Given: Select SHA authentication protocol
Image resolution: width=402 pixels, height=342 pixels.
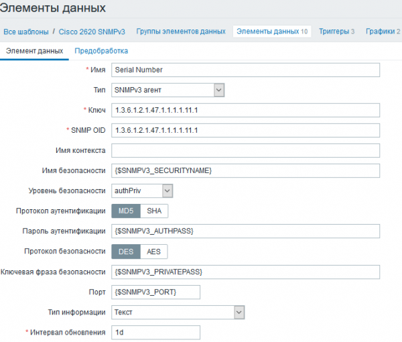Looking at the screenshot, I should (155, 211).
